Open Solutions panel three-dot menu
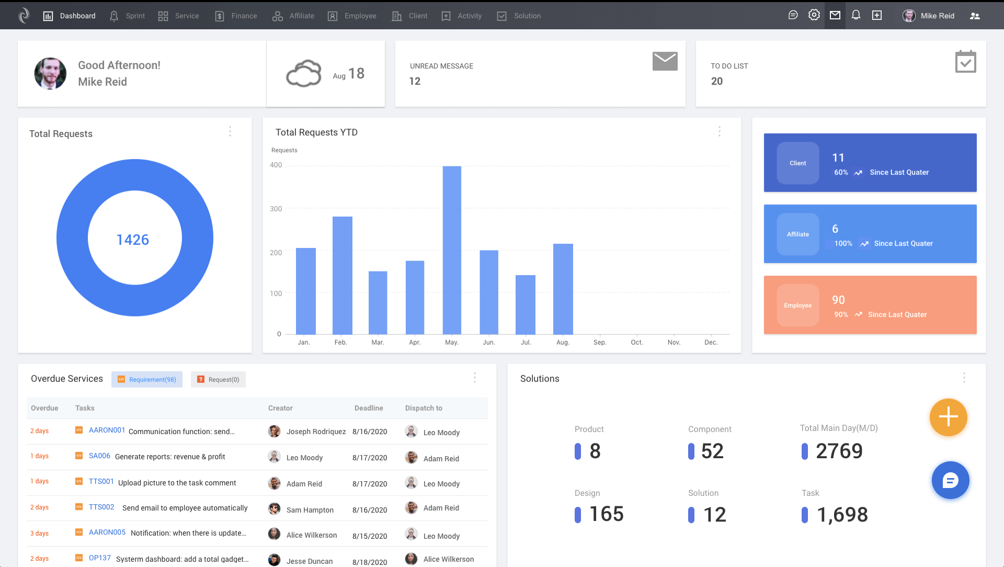This screenshot has height=567, width=1004. pyautogui.click(x=964, y=378)
